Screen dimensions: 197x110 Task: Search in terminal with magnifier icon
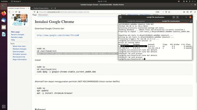click(174, 17)
